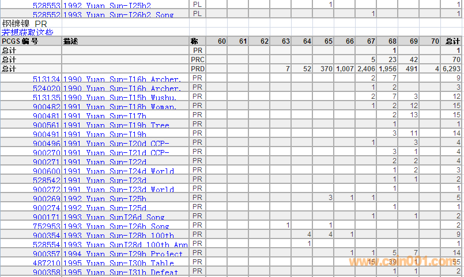464x277 pixels.
Task: Click the '描述' column header
Action: (71, 41)
